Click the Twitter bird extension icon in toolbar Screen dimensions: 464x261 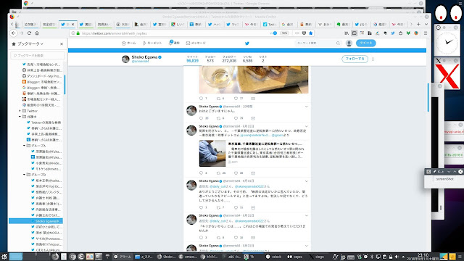tap(393, 33)
